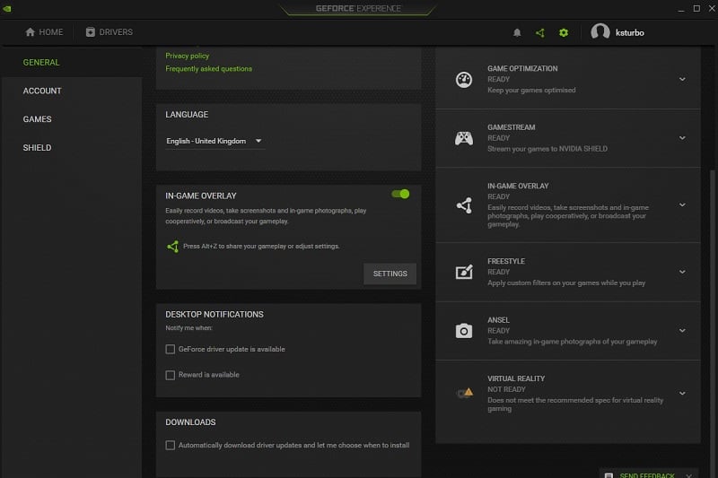Click the Gamestream controller icon
This screenshot has width=718, height=478.
click(x=464, y=138)
